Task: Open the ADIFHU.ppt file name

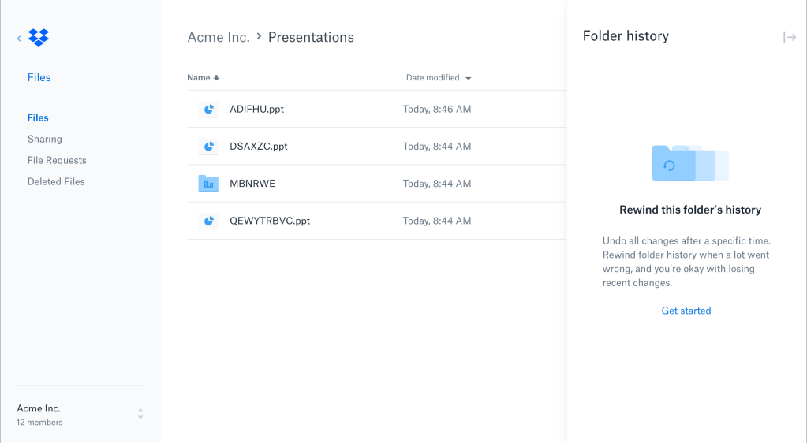Action: tap(256, 110)
